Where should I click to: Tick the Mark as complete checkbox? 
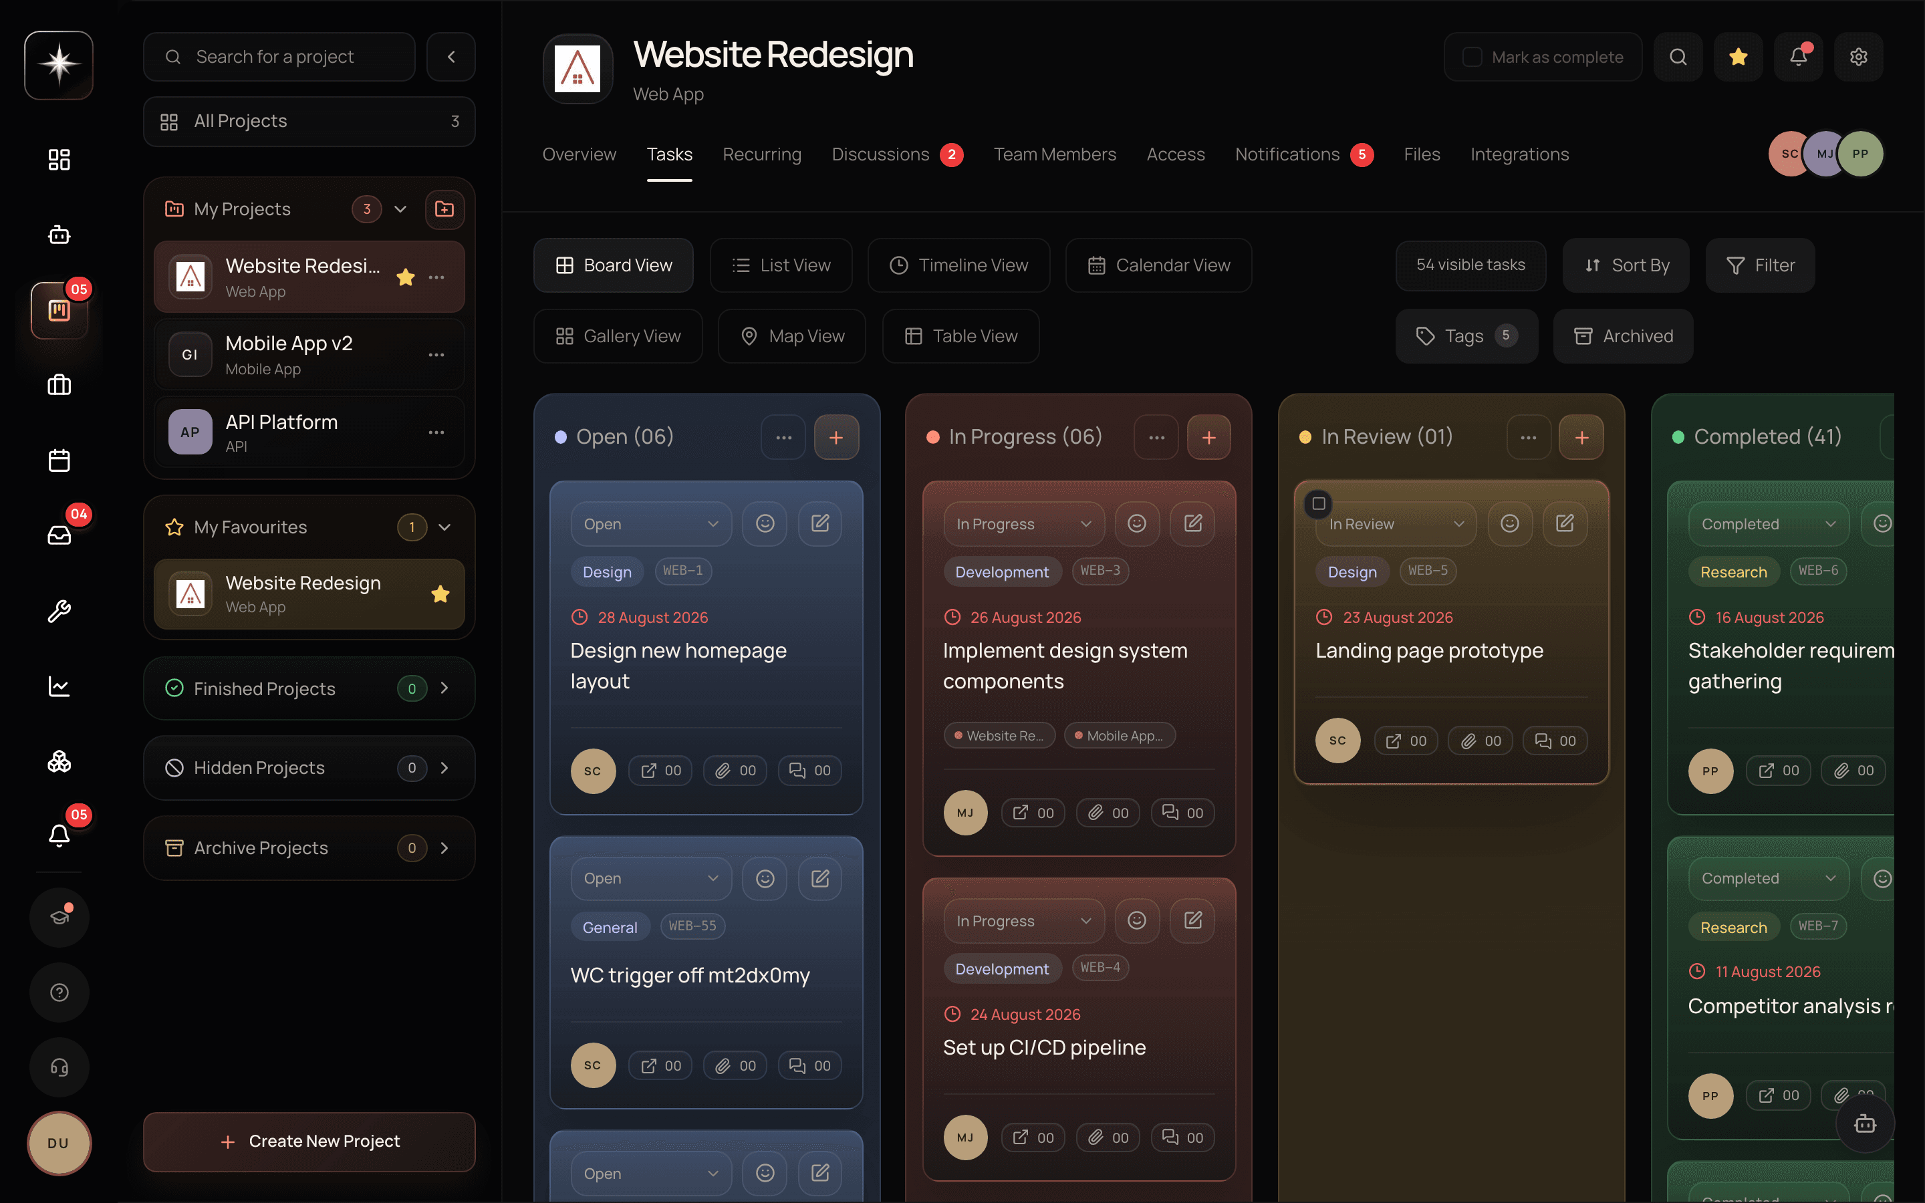[x=1472, y=57]
